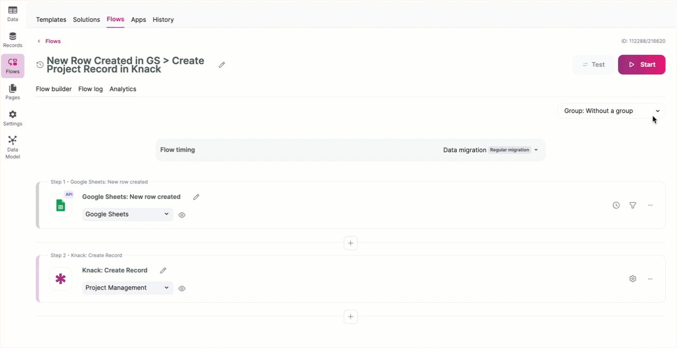The image size is (677, 348).
Task: Expand the Group: Without a group dropdown
Action: 611,111
